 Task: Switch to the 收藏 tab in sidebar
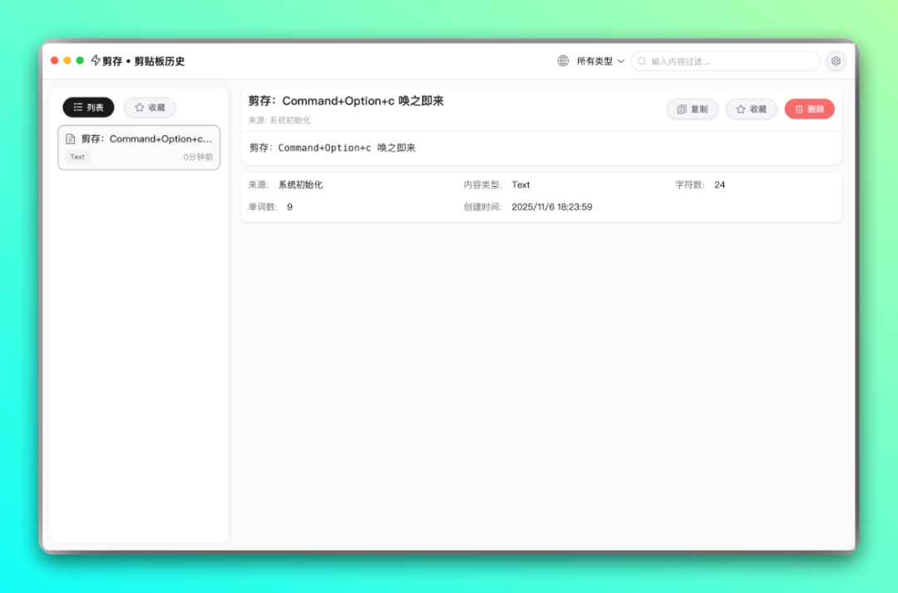pyautogui.click(x=150, y=107)
